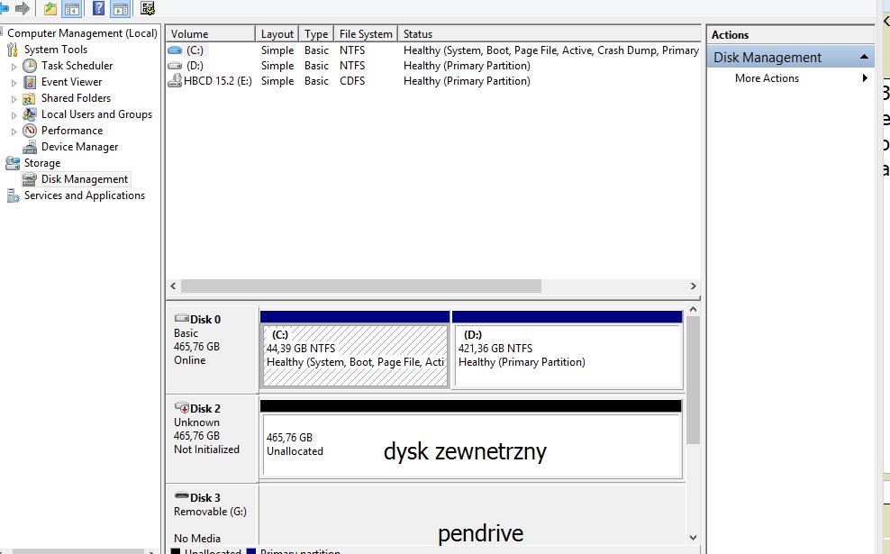Click the Shared Folders icon
The height and width of the screenshot is (554, 890).
click(30, 99)
